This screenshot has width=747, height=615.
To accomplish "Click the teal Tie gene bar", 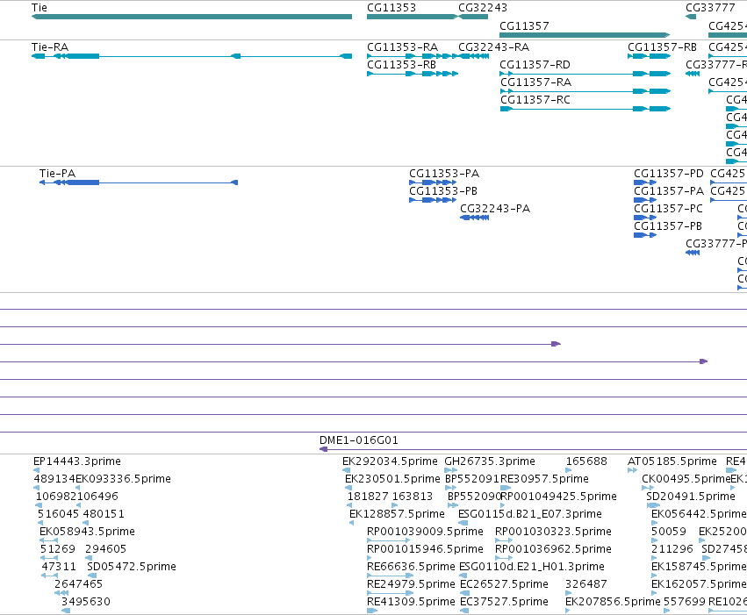I will click(x=191, y=18).
